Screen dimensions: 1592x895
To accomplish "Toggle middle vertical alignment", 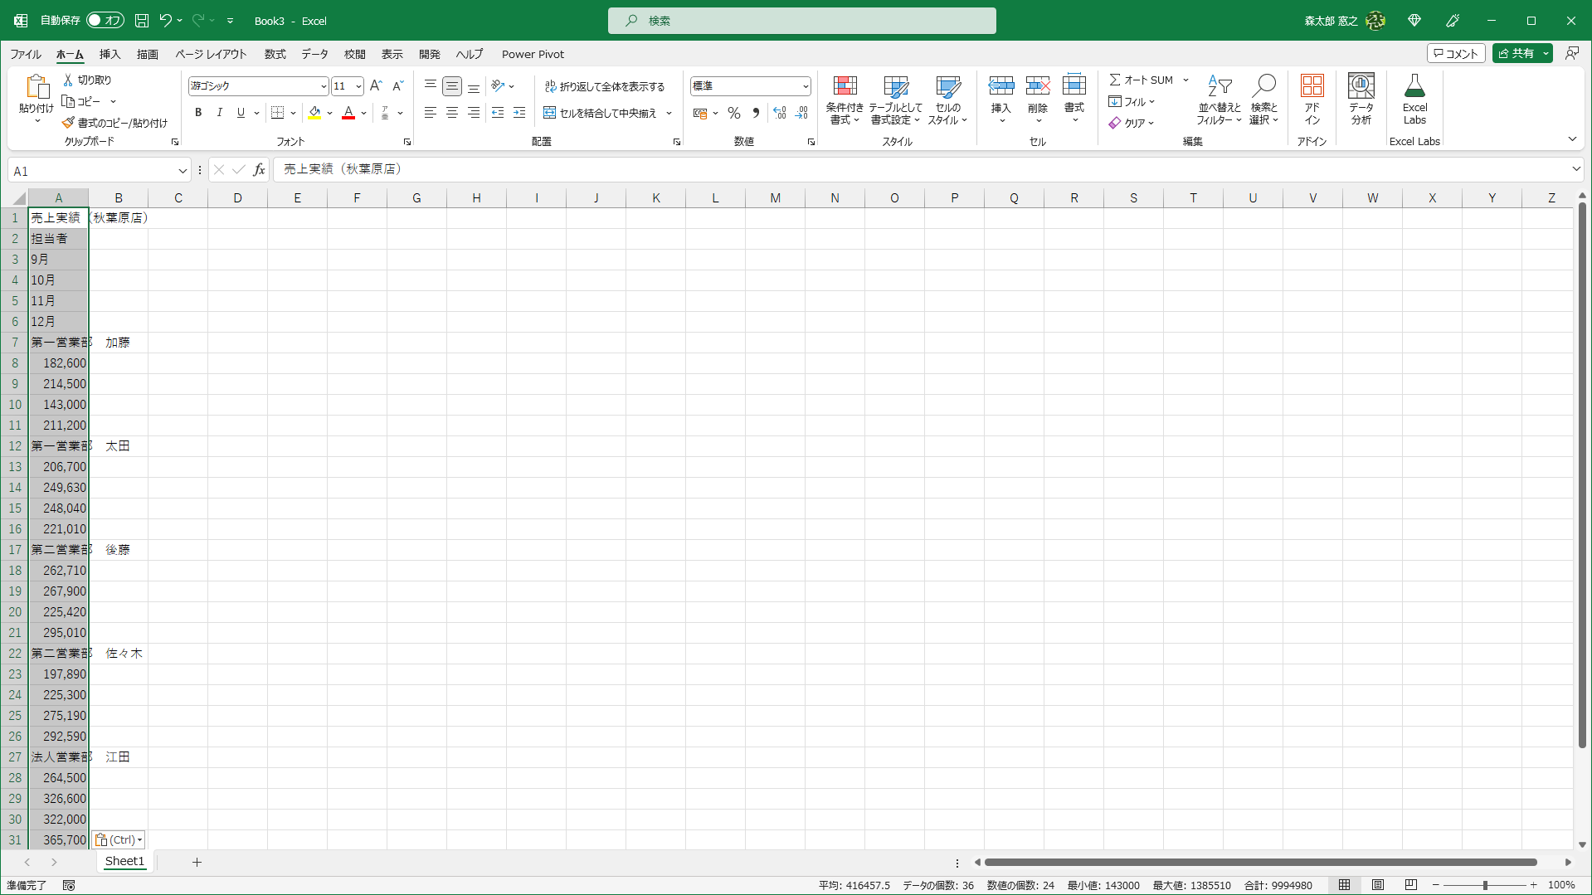I will pos(452,86).
